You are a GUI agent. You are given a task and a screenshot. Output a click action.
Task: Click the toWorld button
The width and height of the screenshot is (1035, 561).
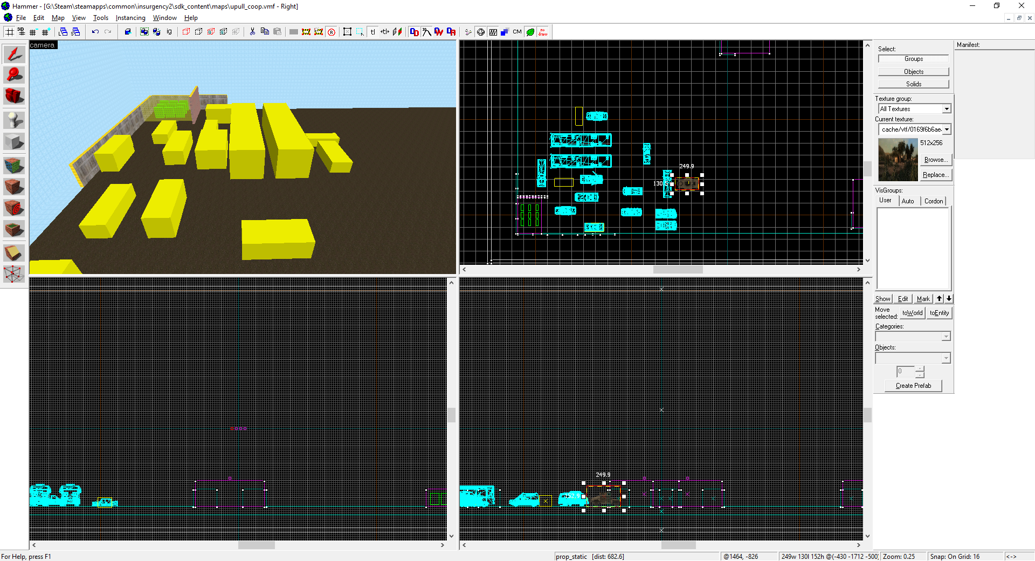(x=913, y=313)
